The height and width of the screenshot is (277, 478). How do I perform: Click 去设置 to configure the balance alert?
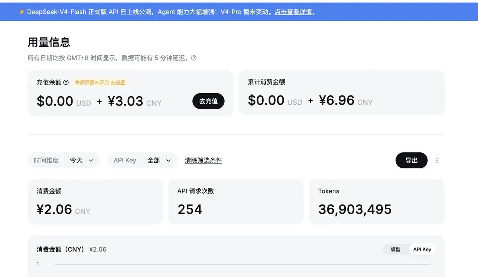tap(118, 82)
